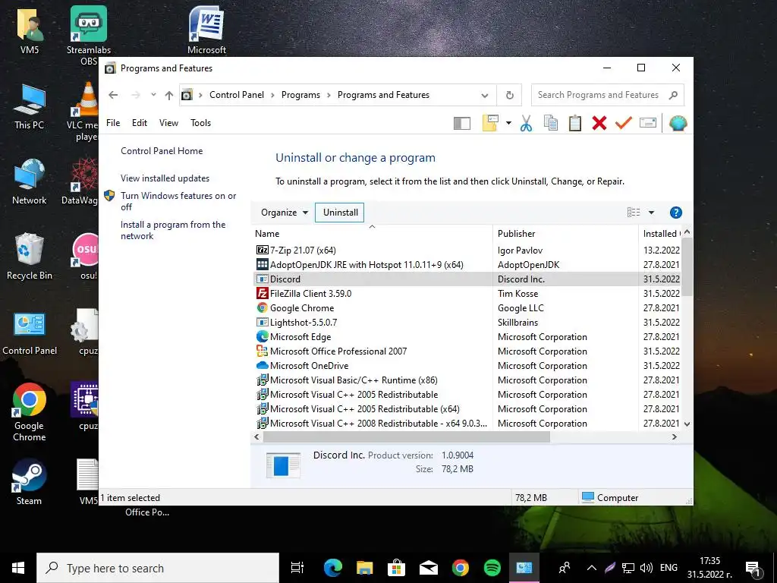The height and width of the screenshot is (583, 777).
Task: Open Control Panel Home link
Action: [162, 151]
